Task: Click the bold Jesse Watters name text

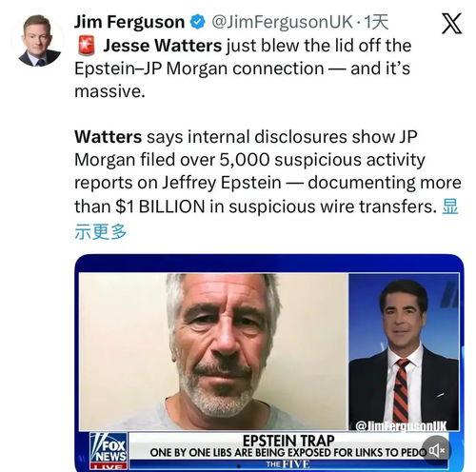Action: (x=162, y=46)
